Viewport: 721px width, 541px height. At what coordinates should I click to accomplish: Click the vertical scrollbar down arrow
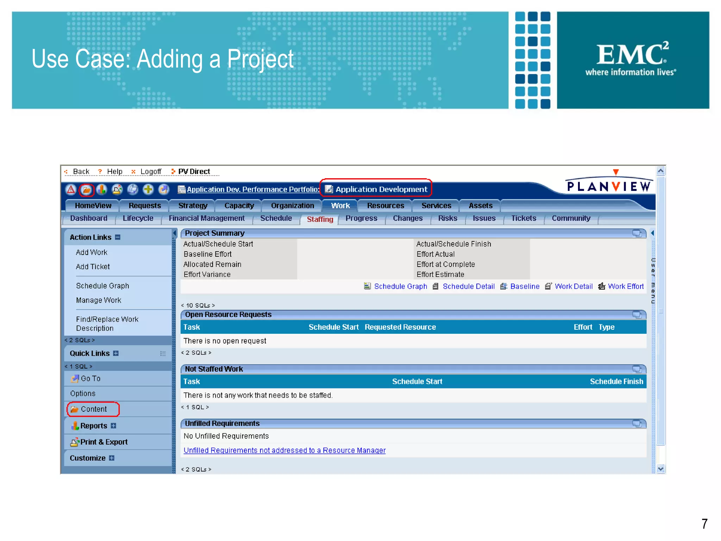pyautogui.click(x=661, y=469)
